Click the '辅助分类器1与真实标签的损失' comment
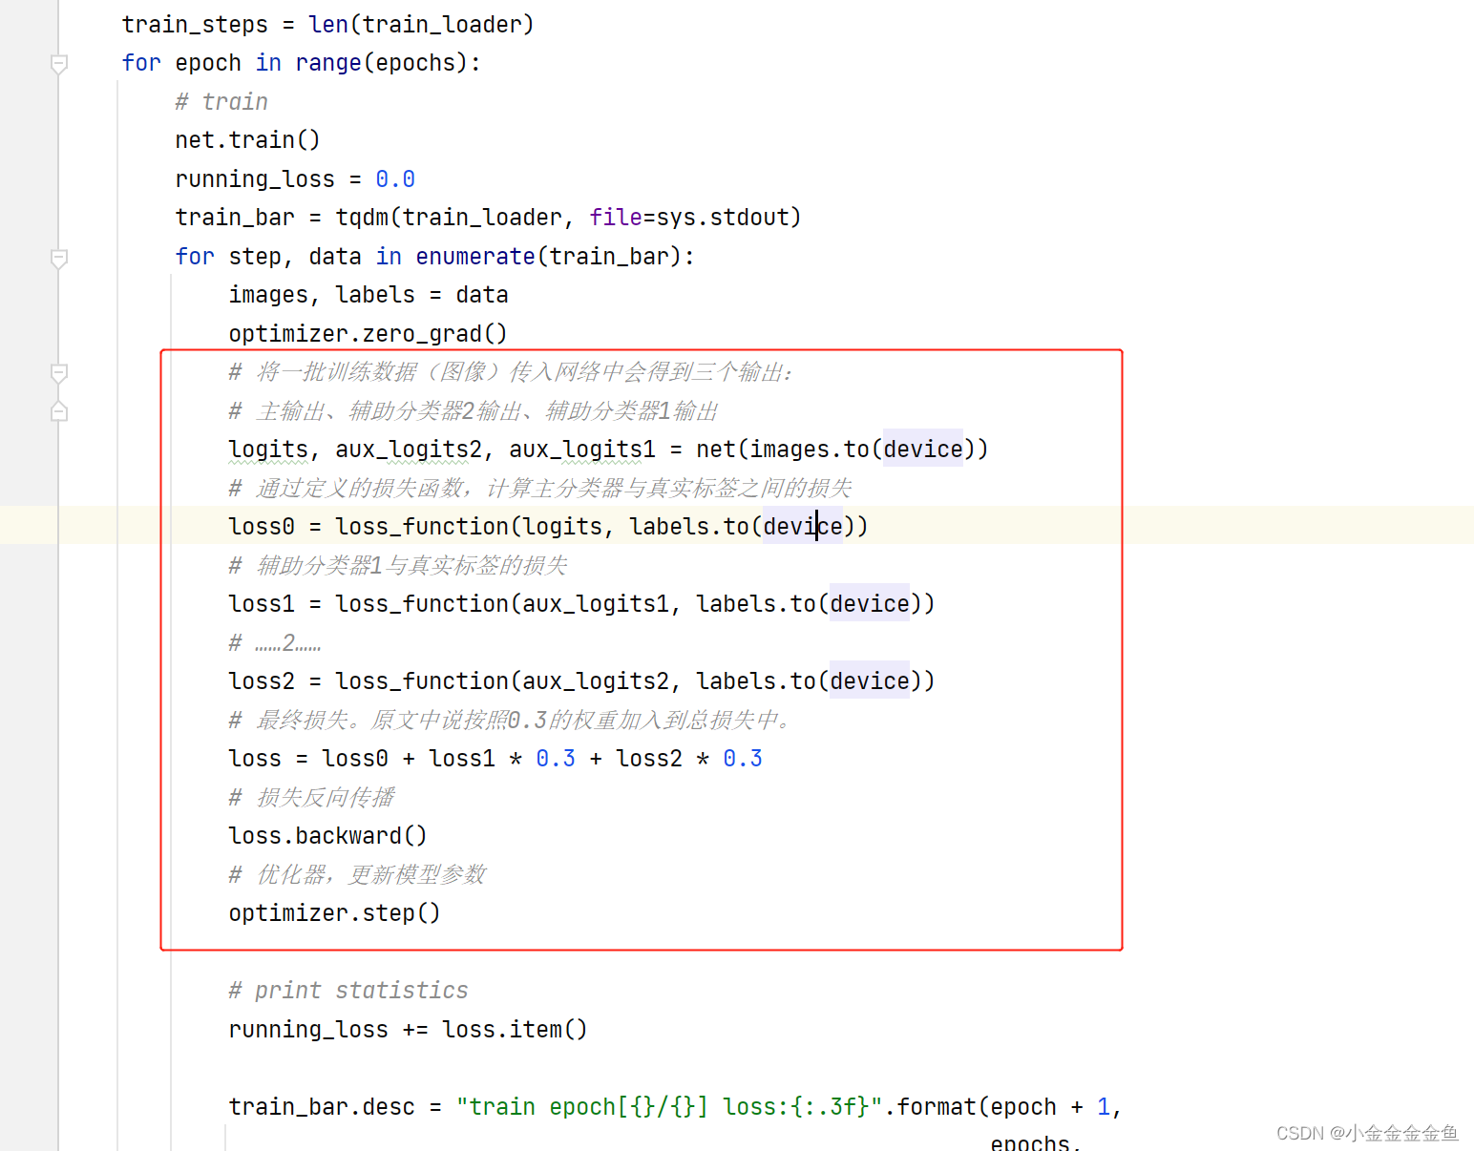 [398, 565]
